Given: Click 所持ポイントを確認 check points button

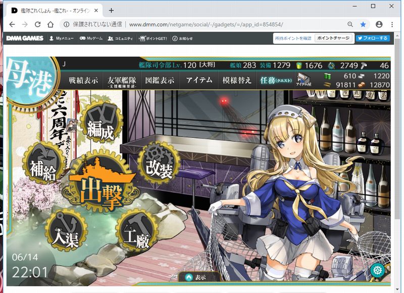Looking at the screenshot, I should (x=293, y=38).
